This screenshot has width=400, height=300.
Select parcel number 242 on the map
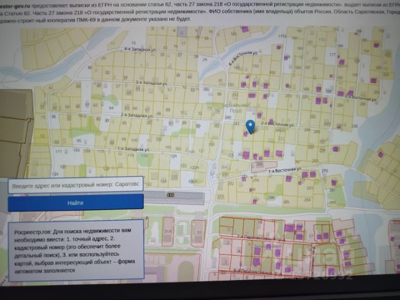(236, 124)
